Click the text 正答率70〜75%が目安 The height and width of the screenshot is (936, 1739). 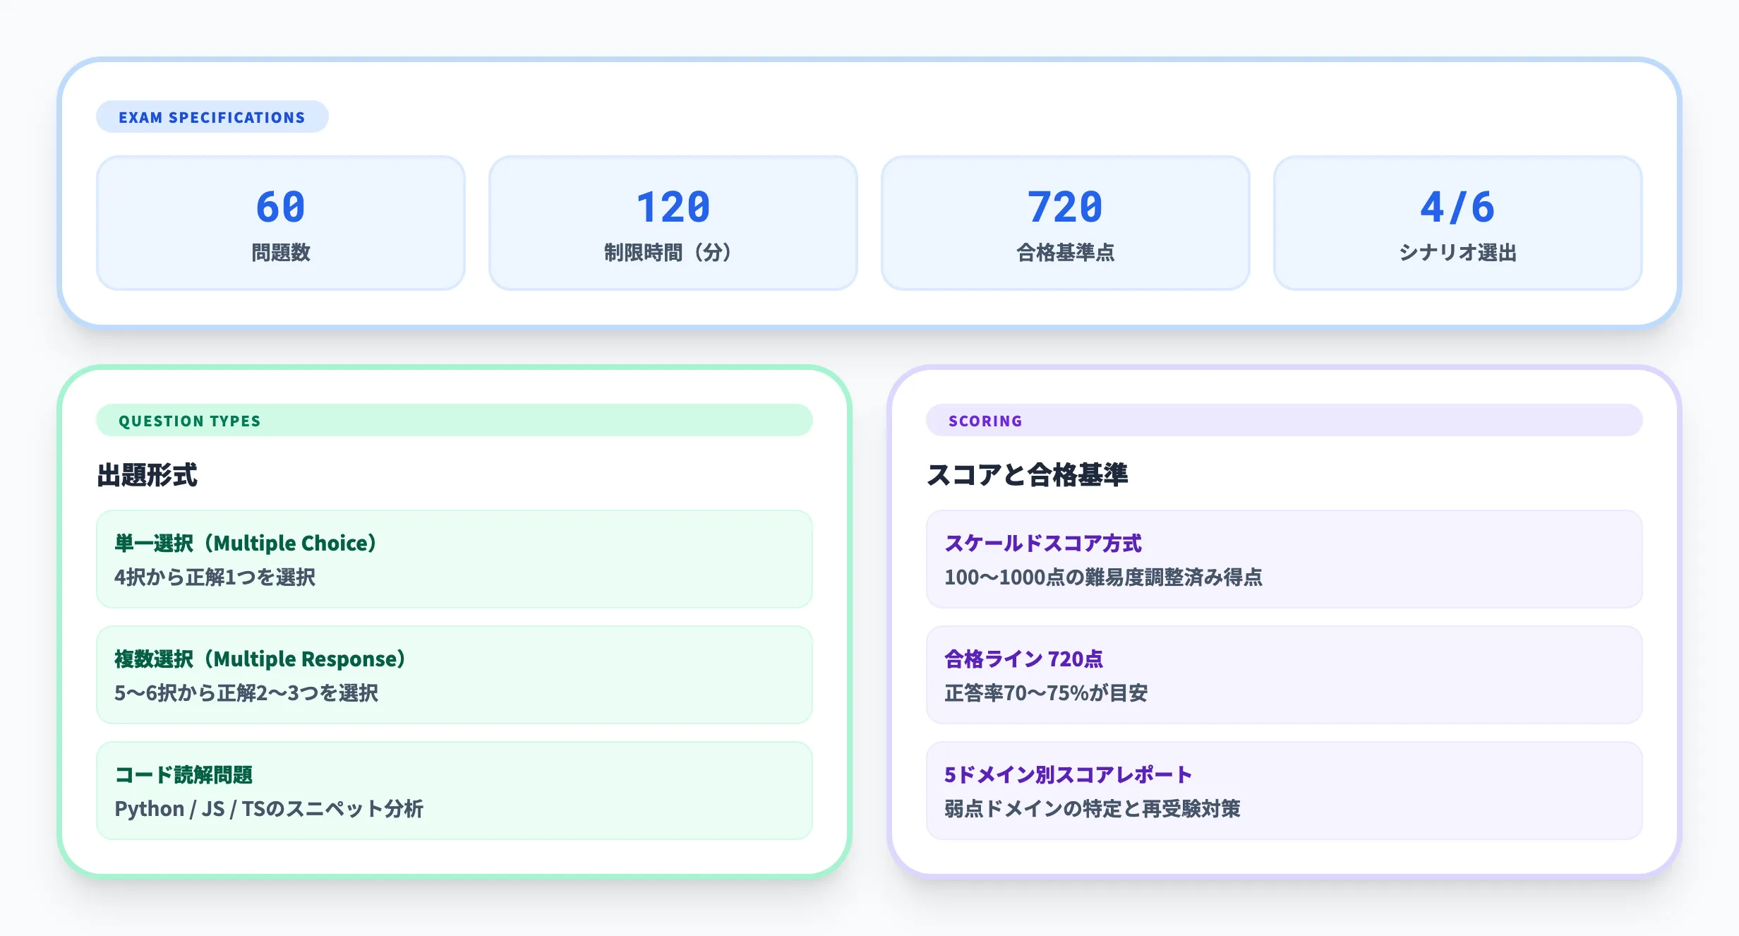[x=1046, y=693]
